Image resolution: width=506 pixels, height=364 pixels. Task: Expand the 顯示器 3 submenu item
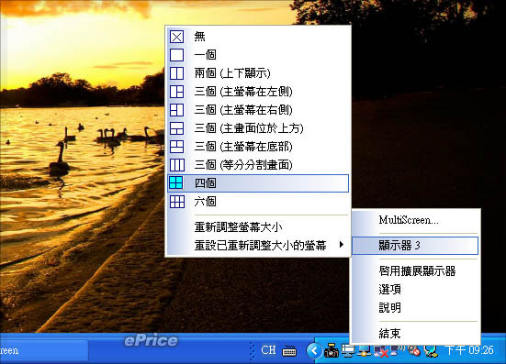(x=415, y=246)
